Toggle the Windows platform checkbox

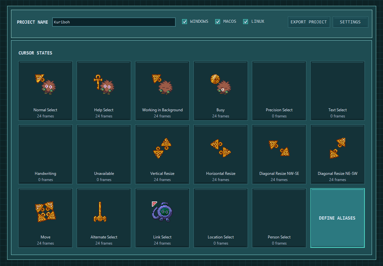point(184,21)
